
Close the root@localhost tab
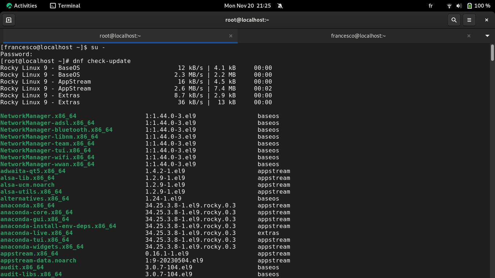[x=231, y=36]
